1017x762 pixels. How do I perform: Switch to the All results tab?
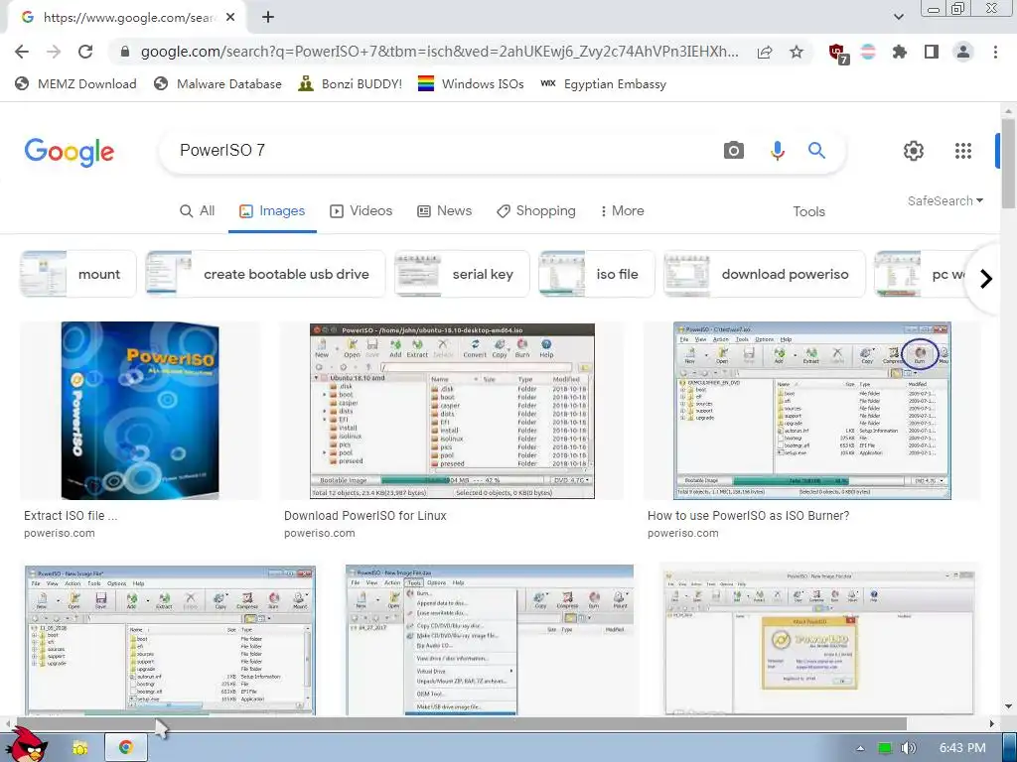click(x=198, y=211)
